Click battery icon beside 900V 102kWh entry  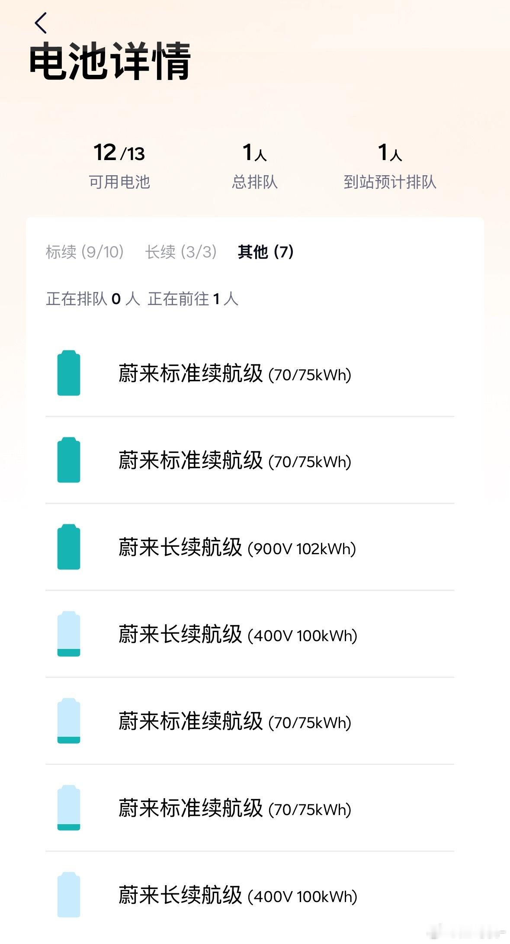[x=69, y=547]
